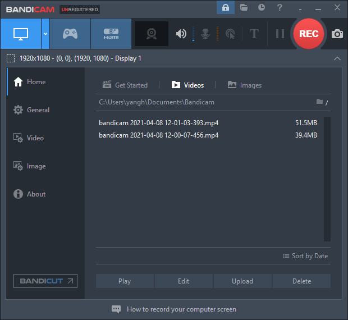Click the Video settings icon

(x=18, y=138)
